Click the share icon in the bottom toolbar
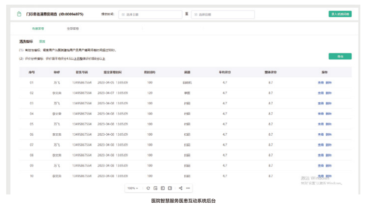Viewport: 366px width, 214px height. click(180, 188)
